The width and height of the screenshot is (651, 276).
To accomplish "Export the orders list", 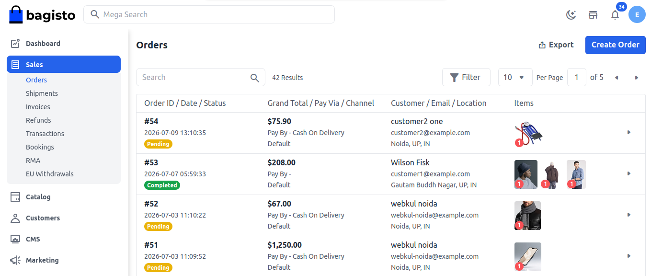I will (x=556, y=45).
